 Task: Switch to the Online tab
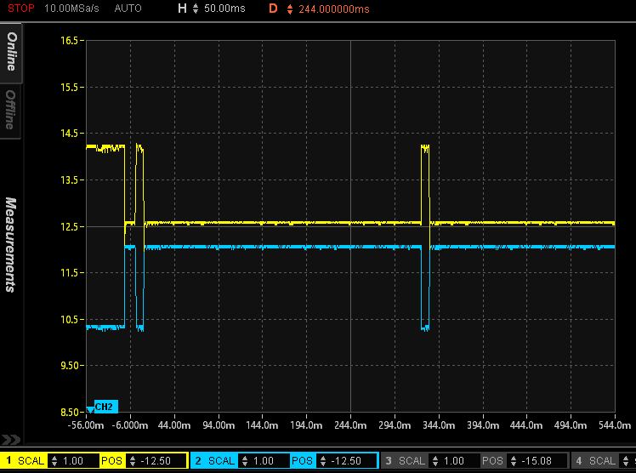pos(11,53)
